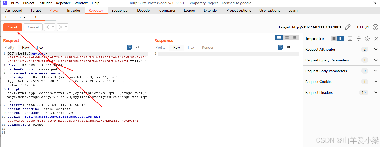Switch protocol via HTTP/1 selector

click(363, 27)
